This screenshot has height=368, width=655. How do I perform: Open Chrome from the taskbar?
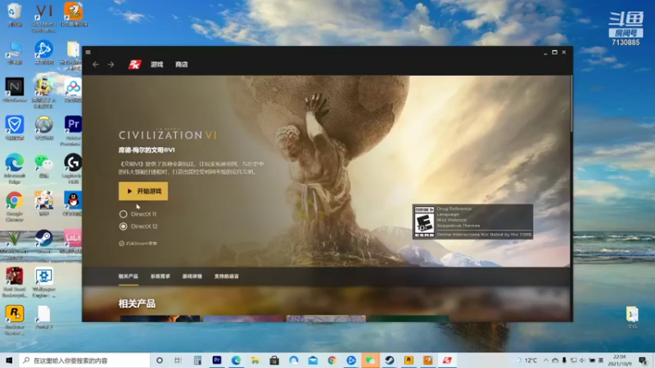[x=332, y=360]
